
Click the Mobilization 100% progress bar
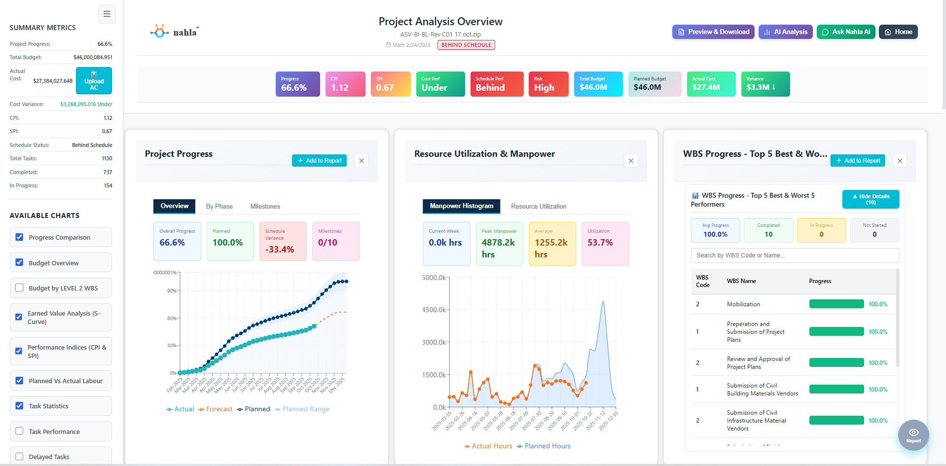(837, 304)
